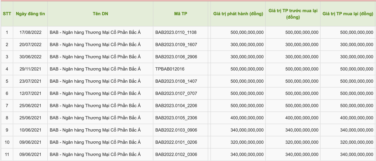
Task: Select bond code BAB2023.0104_2206
Action: point(176,106)
